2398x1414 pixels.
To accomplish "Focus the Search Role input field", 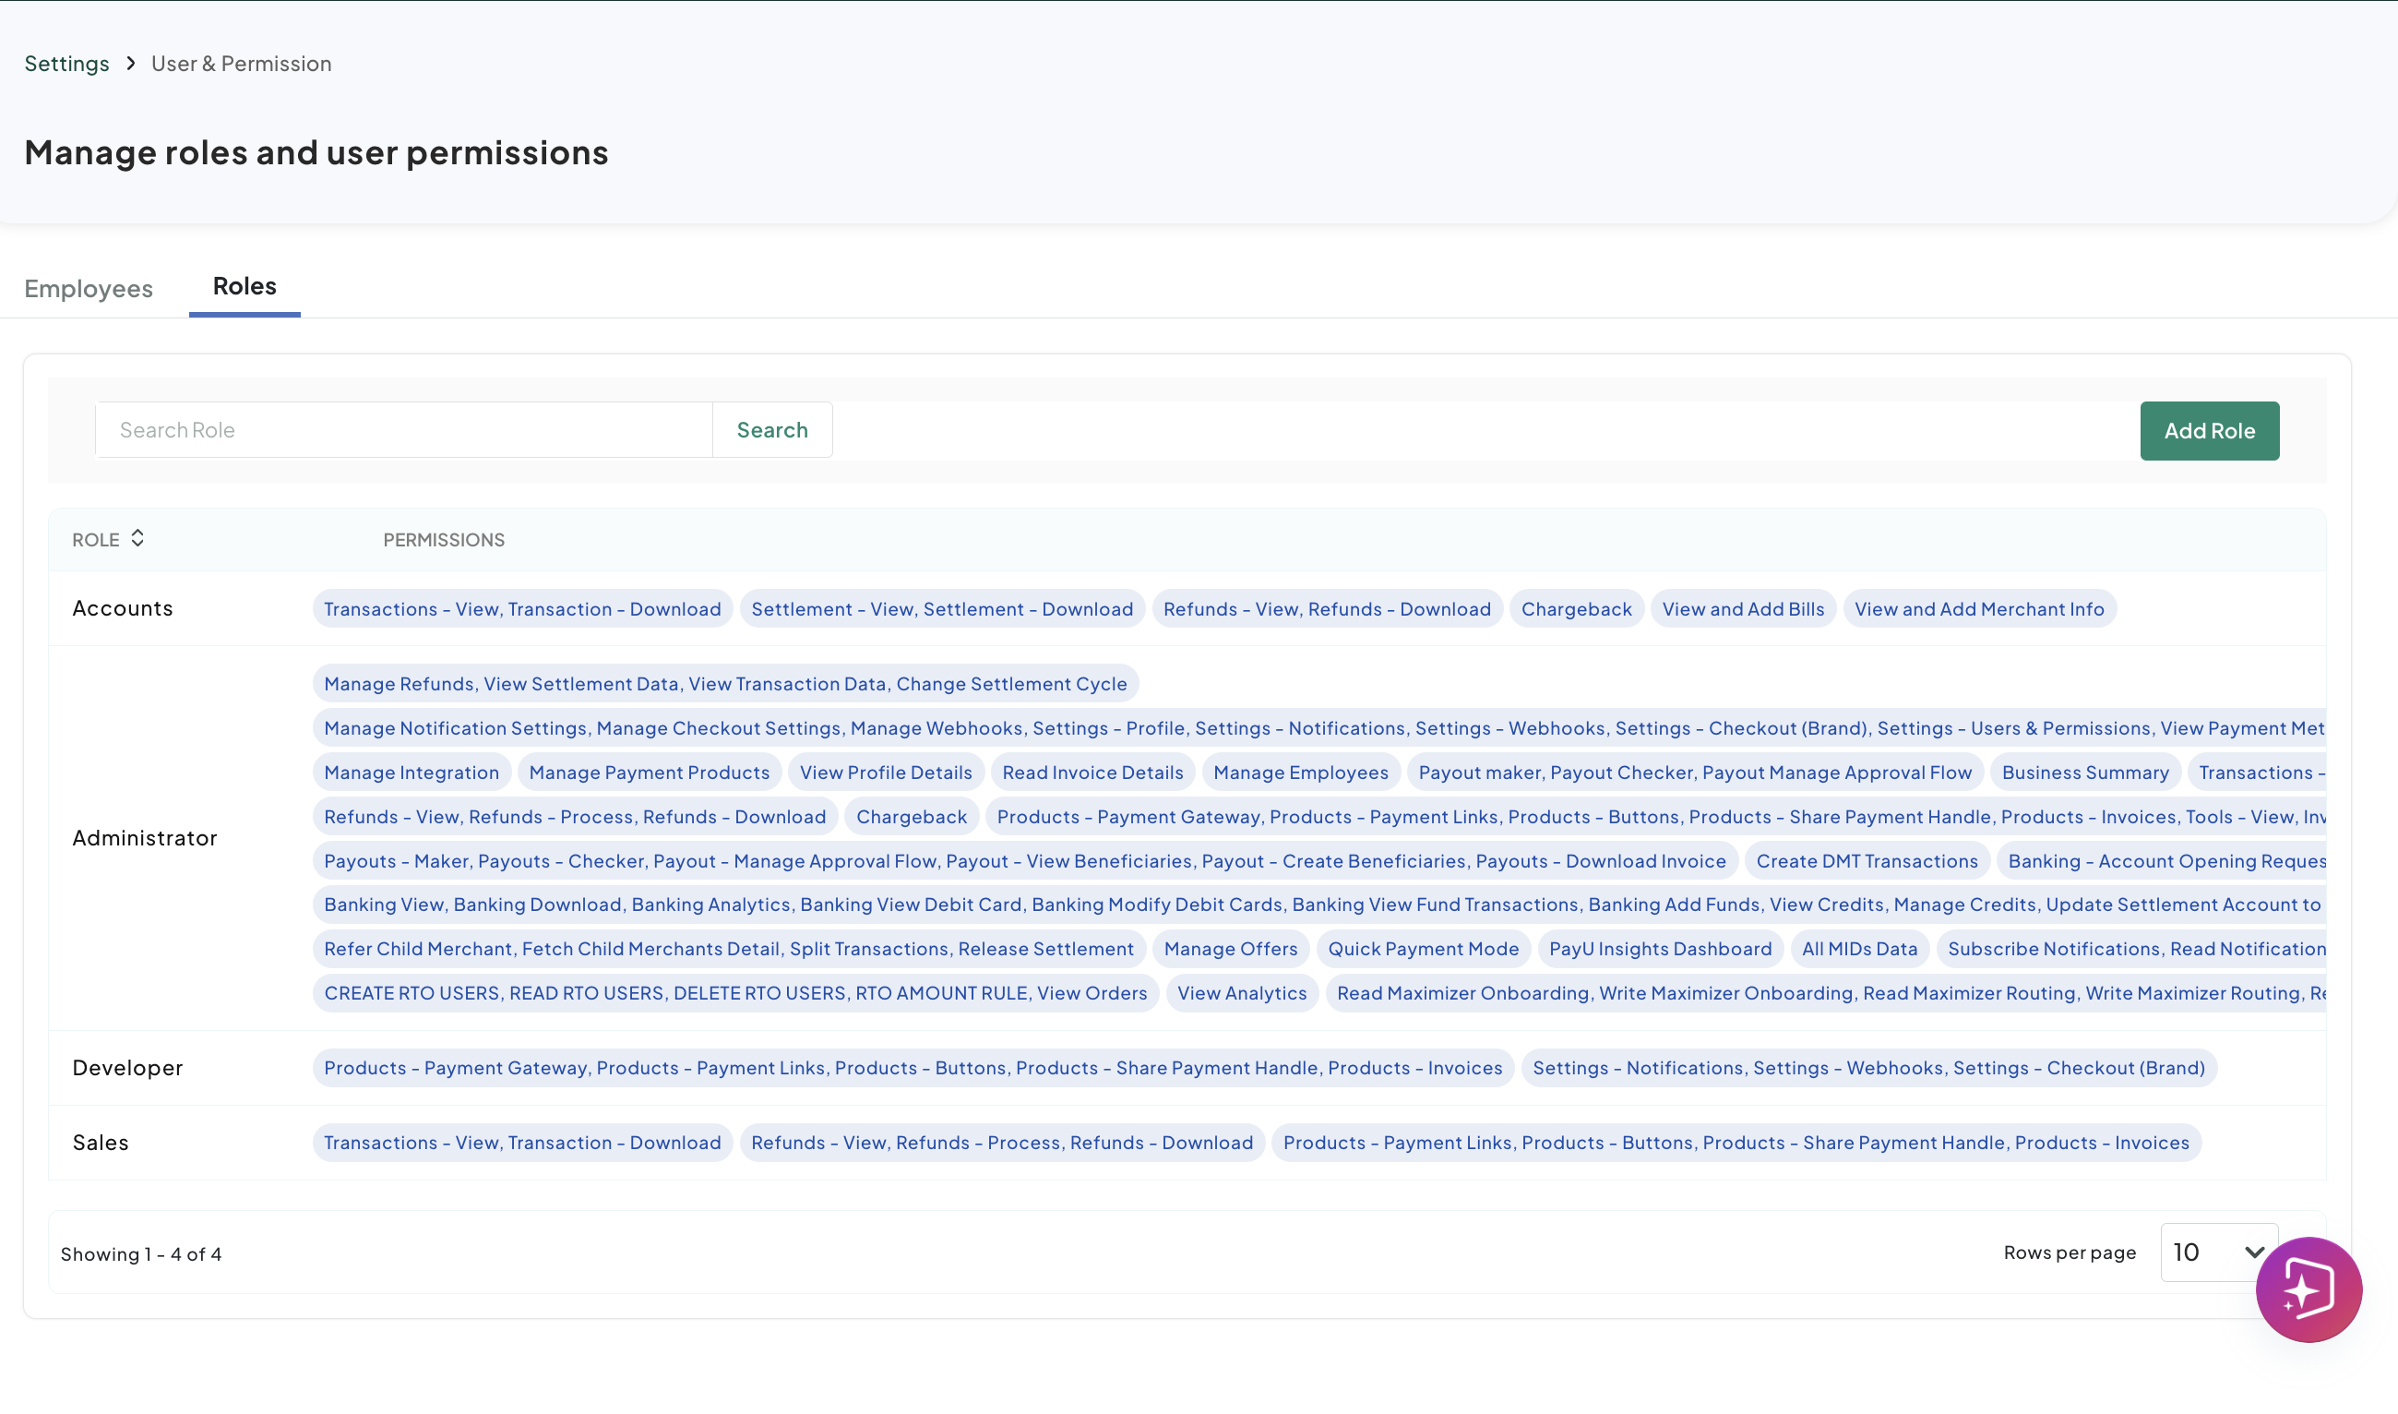I will [x=404, y=430].
